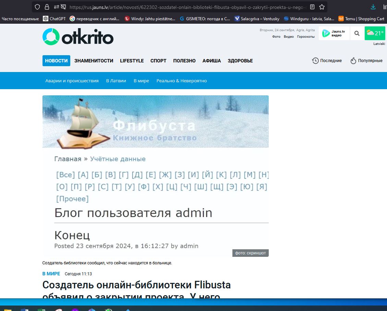This screenshot has width=387, height=311.
Task: Open the ChatGPT bookmark
Action: click(54, 19)
